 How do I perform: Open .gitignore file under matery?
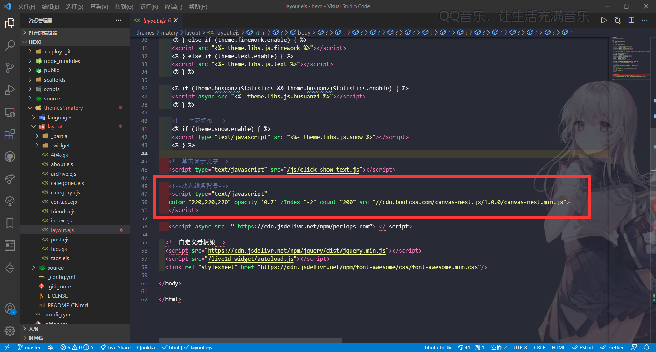tap(75, 286)
